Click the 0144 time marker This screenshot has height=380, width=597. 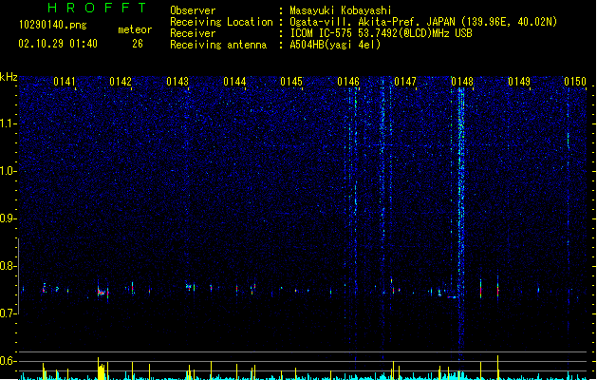pyautogui.click(x=234, y=82)
